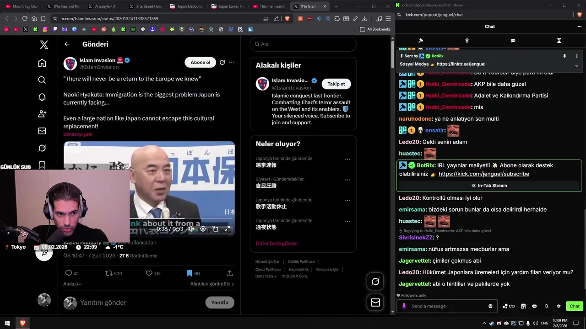This screenshot has height=329, width=586.
Task: Click Daha fazla göster link
Action: 276,244
